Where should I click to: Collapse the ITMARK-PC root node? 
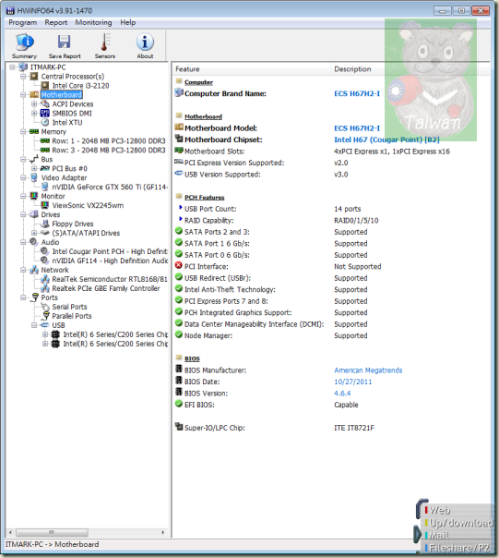click(12, 67)
